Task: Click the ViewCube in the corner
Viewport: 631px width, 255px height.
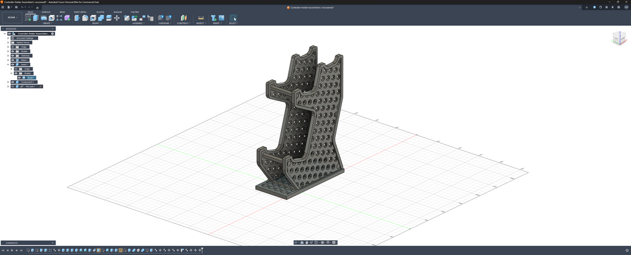Action: point(619,38)
